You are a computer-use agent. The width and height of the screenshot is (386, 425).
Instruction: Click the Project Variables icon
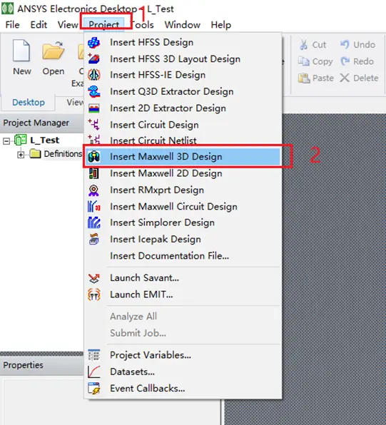tap(94, 355)
